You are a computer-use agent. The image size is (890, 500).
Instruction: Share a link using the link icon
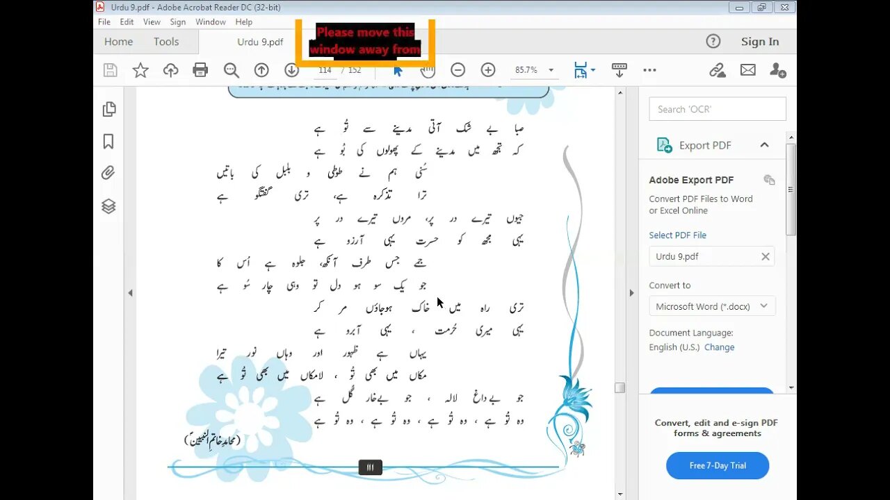coord(718,70)
